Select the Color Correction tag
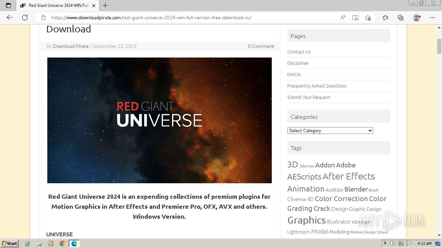The height and width of the screenshot is (248, 442). (x=341, y=199)
